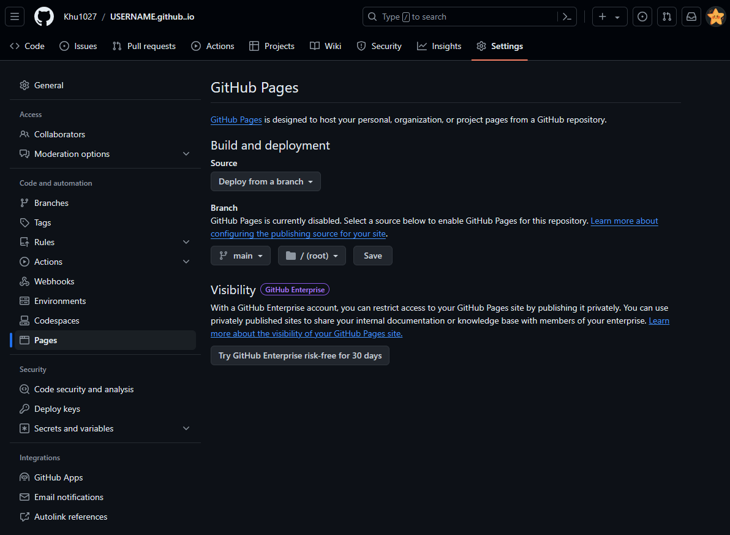Viewport: 730px width, 535px height.
Task: Click the Branches git-branch icon
Action: point(24,203)
